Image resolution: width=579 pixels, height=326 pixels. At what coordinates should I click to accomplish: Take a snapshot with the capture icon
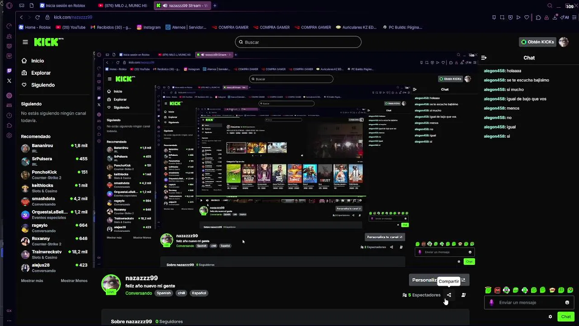(x=502, y=17)
